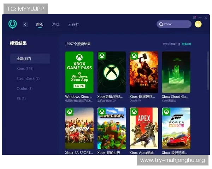Click Xbox badge on FC24 cover
Viewport: 212px width, 169px height.
pyautogui.click(x=70, y=112)
